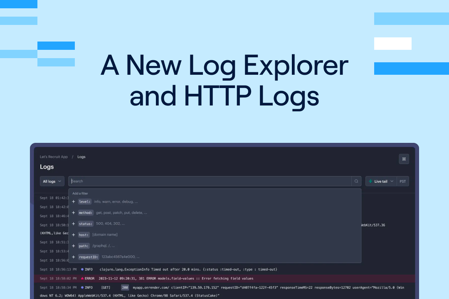Click the green lightning bolt Live tail icon
Image resolution: width=449 pixels, height=299 pixels.
point(370,181)
